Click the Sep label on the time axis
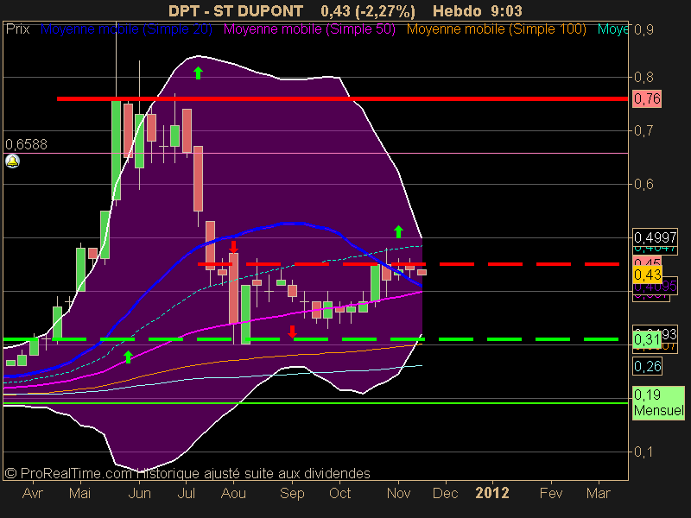The image size is (691, 518). 292,493
